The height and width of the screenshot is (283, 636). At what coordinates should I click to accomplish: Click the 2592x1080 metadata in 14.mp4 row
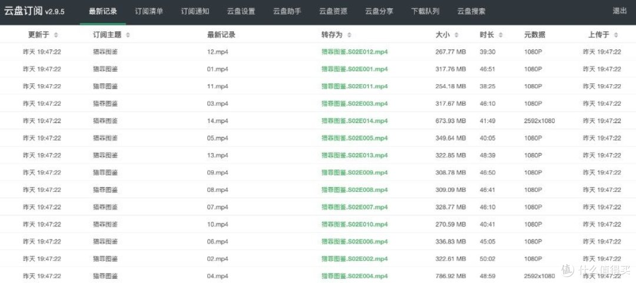tap(539, 121)
